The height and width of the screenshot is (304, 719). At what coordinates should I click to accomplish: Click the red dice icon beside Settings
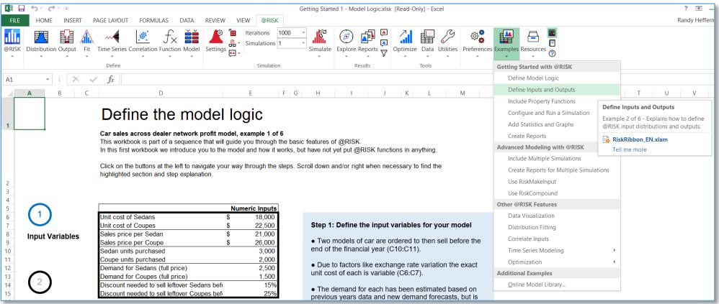pos(233,32)
